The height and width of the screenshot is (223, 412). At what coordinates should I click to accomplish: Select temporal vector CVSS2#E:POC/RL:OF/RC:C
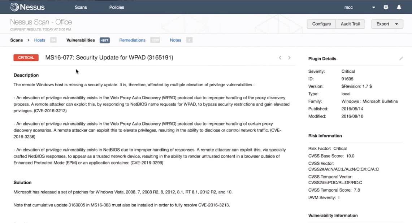[335, 182]
